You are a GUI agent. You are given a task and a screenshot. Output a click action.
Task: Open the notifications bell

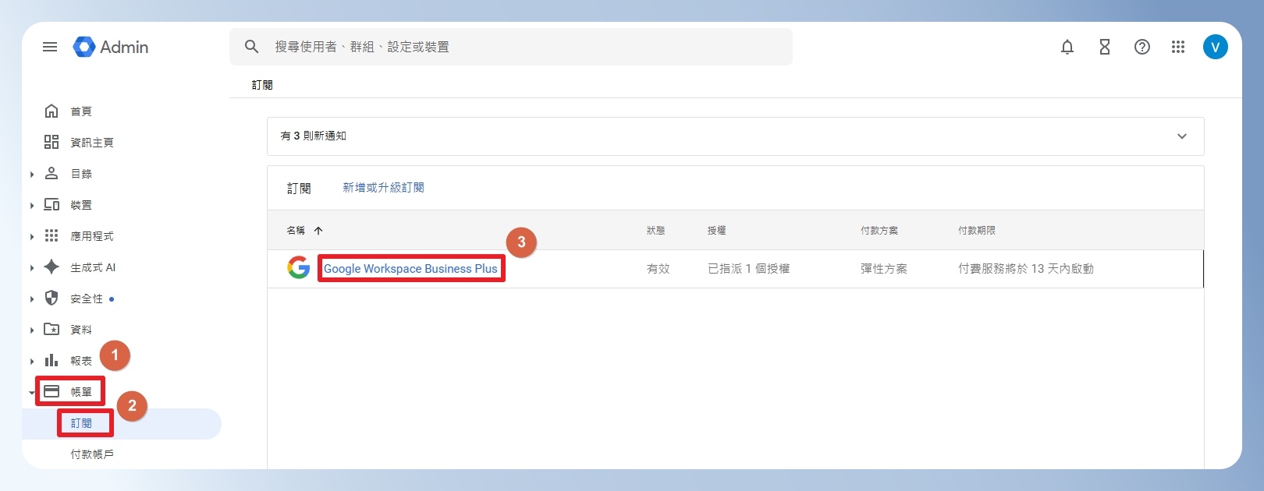(x=1067, y=47)
